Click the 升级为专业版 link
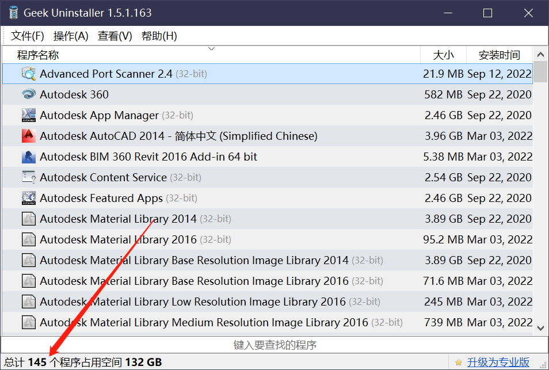 [498, 363]
